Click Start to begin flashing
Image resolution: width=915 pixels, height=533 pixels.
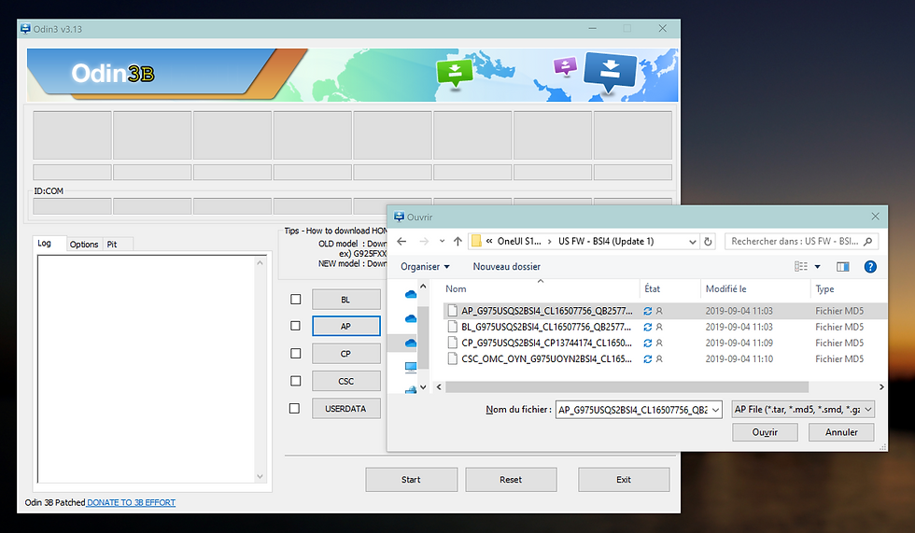click(411, 480)
